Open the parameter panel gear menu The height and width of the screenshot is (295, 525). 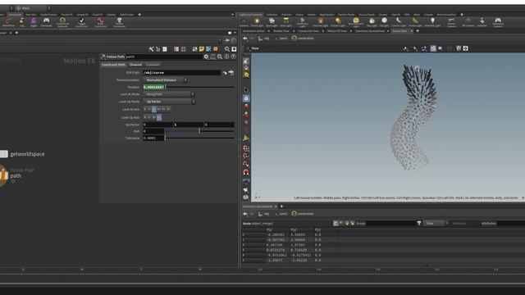pos(206,57)
